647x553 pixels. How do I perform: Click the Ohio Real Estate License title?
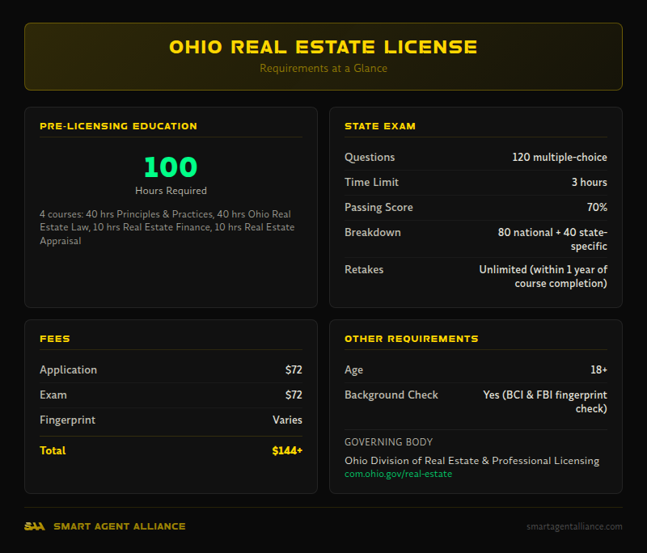pos(323,47)
